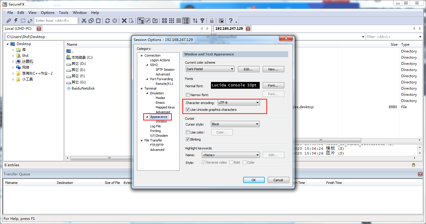Toggle the Bold style checkbox
426x224 pixels.
click(x=231, y=162)
